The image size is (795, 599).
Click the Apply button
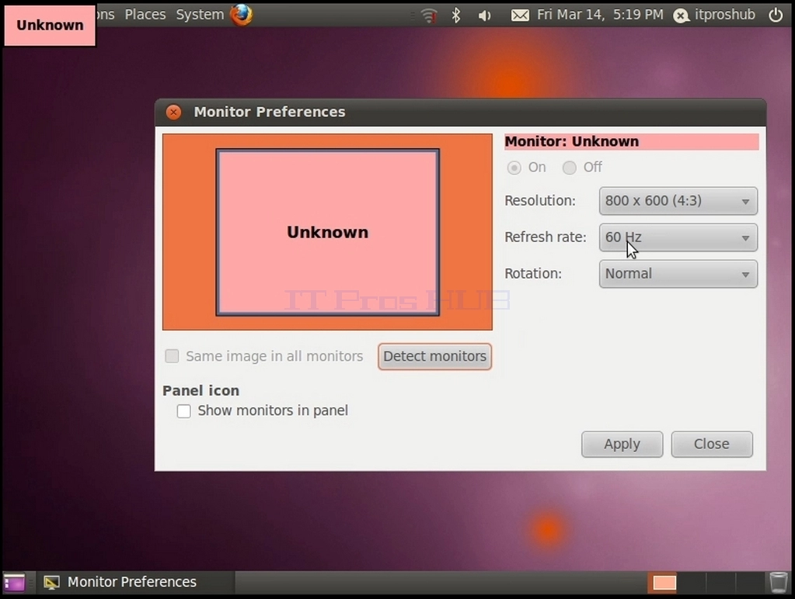coord(622,444)
